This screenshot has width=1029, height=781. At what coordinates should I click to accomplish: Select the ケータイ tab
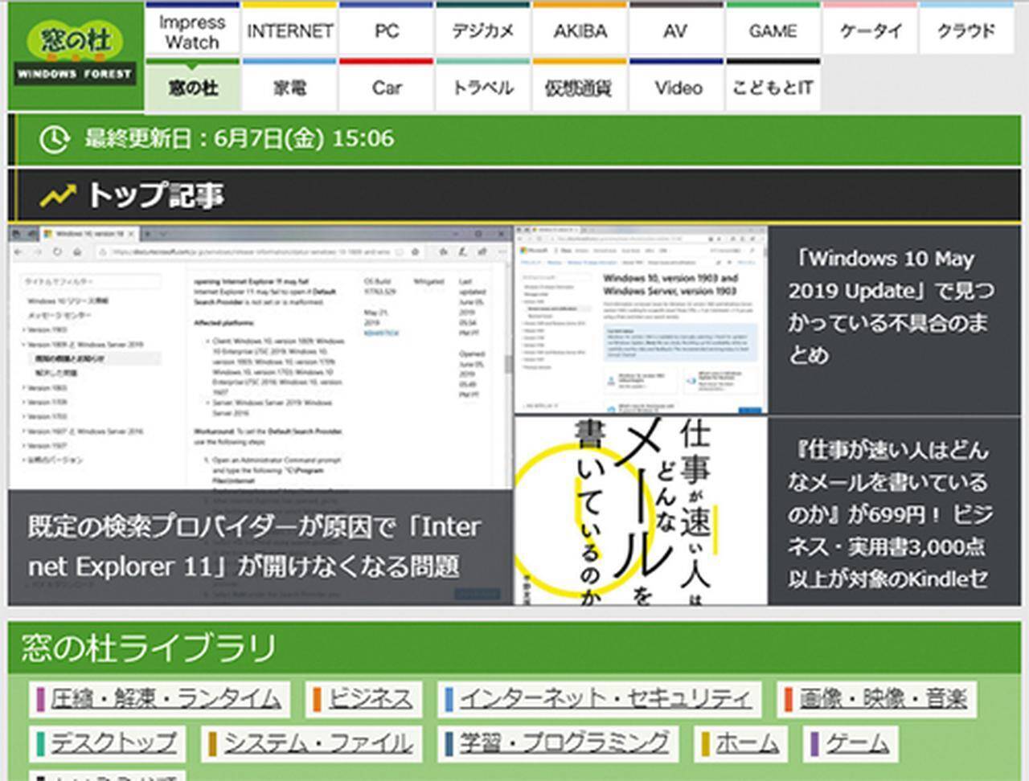coord(870,31)
